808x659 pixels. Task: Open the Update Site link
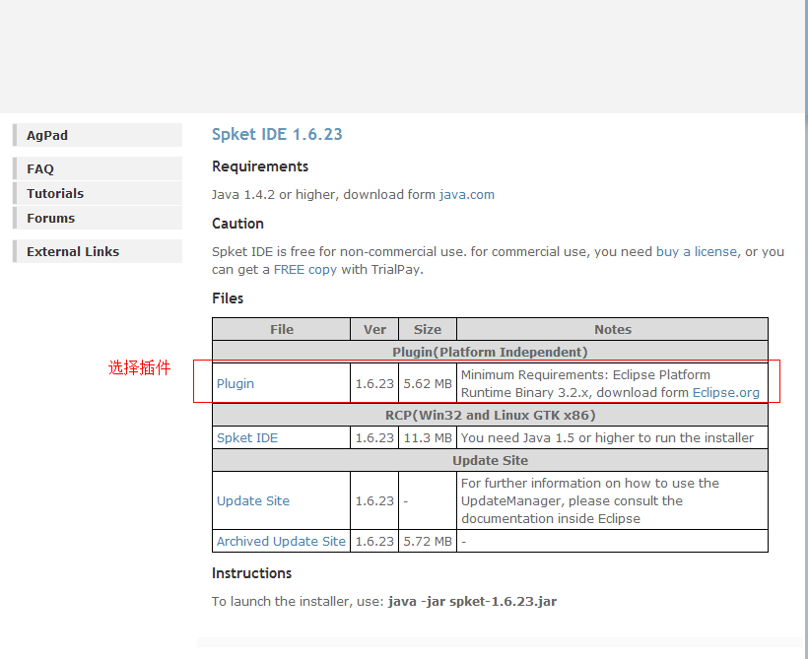click(253, 500)
